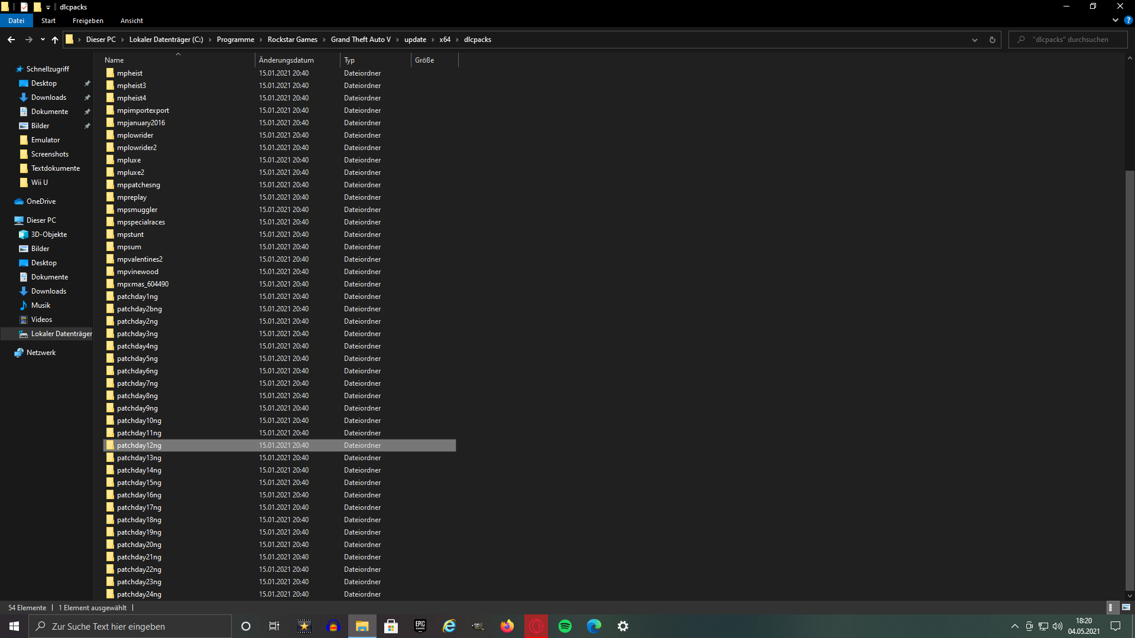Open Epic Games Launcher from taskbar
The height and width of the screenshot is (638, 1135).
pos(420,626)
